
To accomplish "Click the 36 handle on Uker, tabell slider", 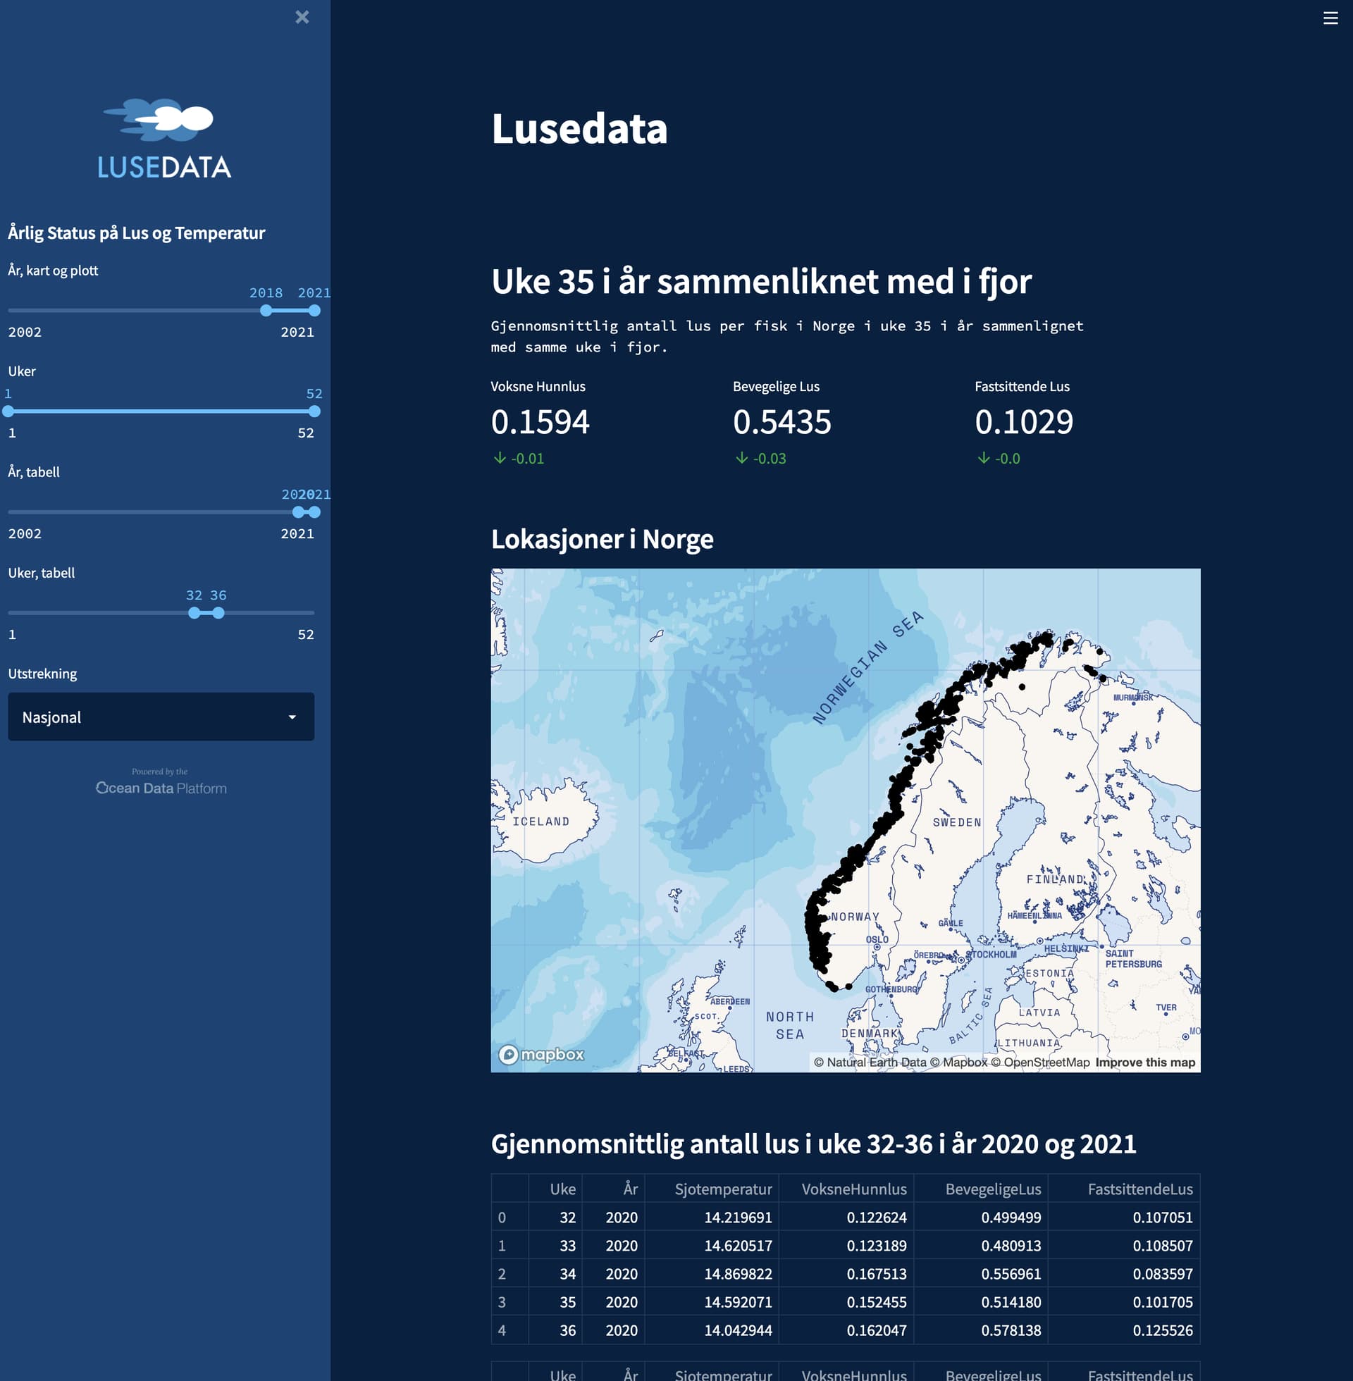I will [218, 613].
